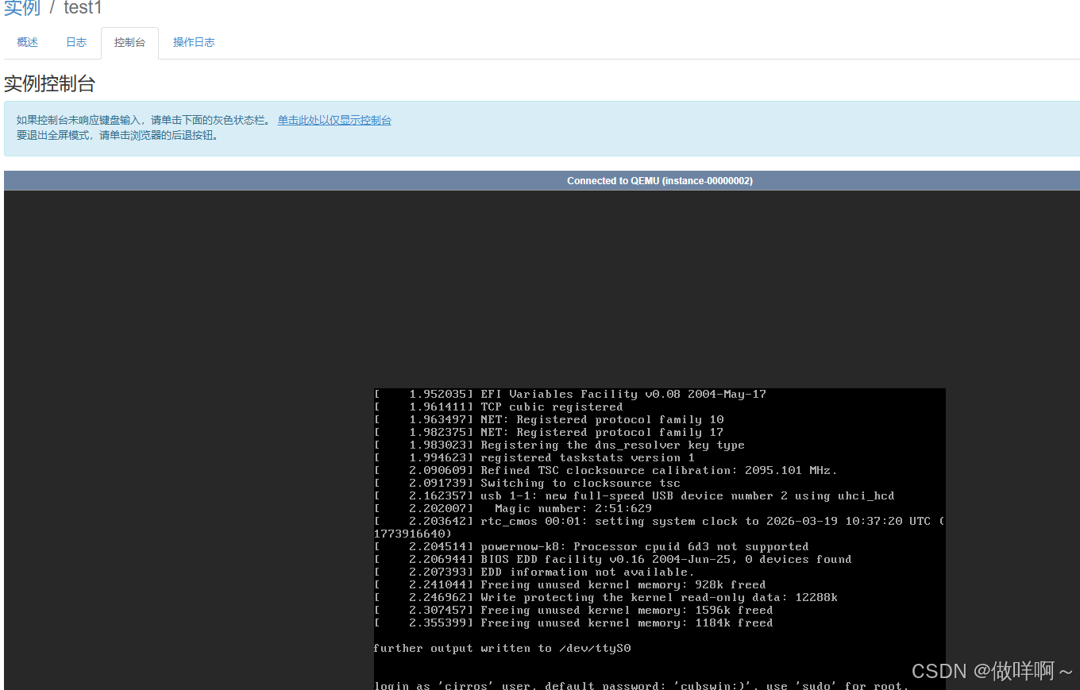Viewport: 1080px width, 690px height.
Task: Click the 实例 breadcrumb link
Action: [22, 9]
